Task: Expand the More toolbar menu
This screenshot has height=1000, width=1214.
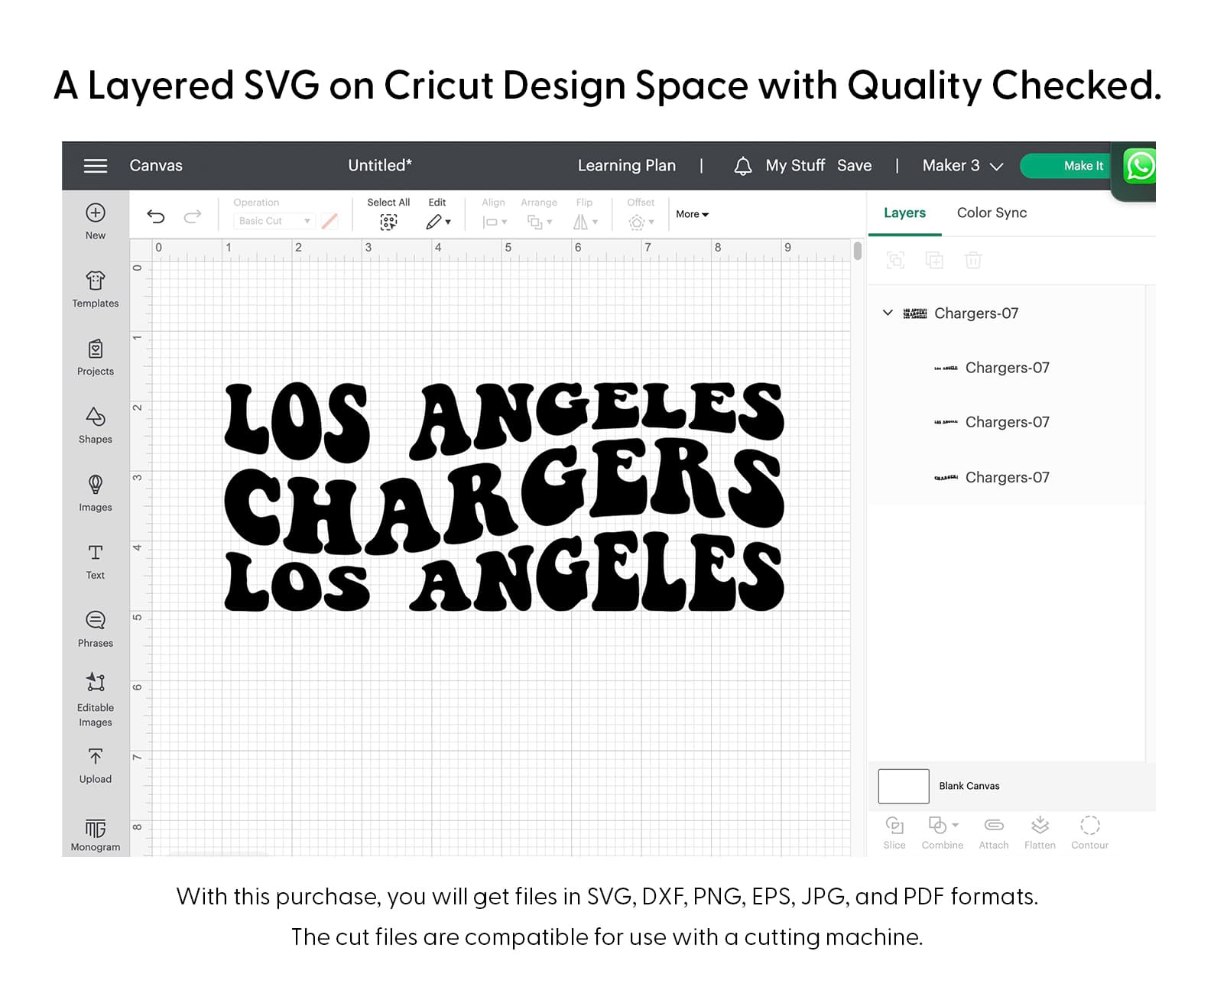Action: tap(692, 215)
